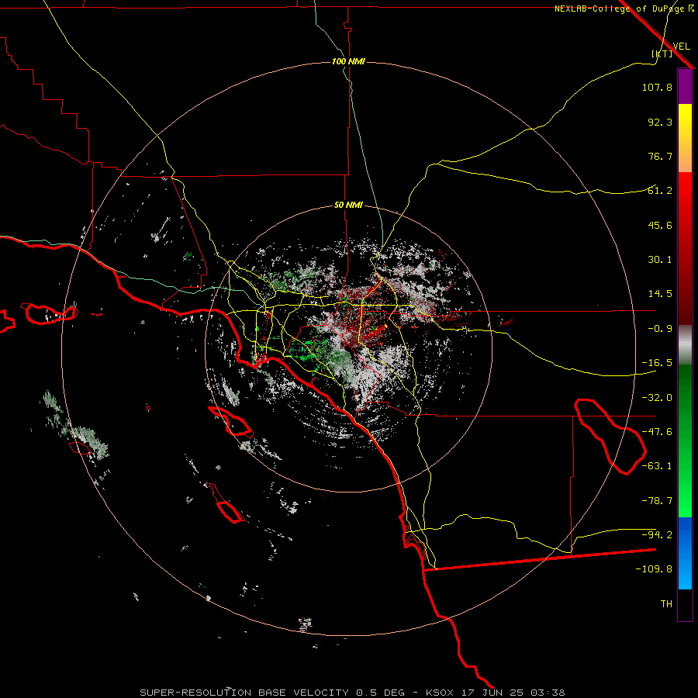Select the -47.6 velocity scale value
This screenshot has height=698, width=698.
point(657,432)
